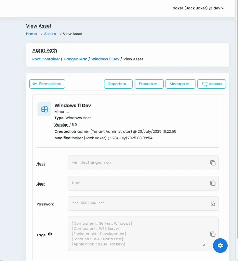The height and width of the screenshot is (261, 238).
Task: Open the Hanged Man container link
Action: pyautogui.click(x=75, y=59)
